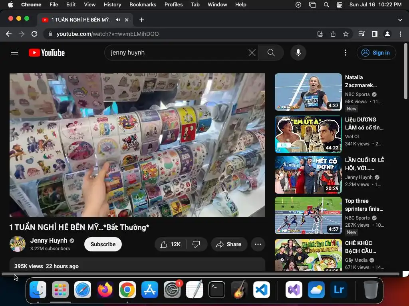Screen dimensions: 409x306
Task: Clear the search box with the X
Action: (x=252, y=53)
